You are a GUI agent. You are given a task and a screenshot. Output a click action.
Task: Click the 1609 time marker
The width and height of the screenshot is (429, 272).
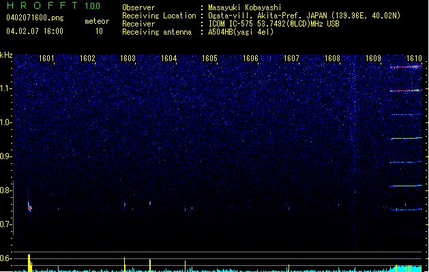click(x=373, y=58)
